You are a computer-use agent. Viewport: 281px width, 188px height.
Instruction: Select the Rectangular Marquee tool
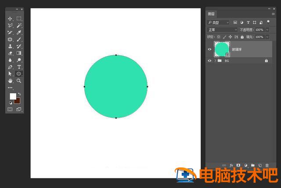tap(19, 18)
